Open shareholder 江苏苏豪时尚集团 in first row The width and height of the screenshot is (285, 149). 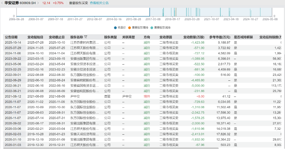click(84, 43)
